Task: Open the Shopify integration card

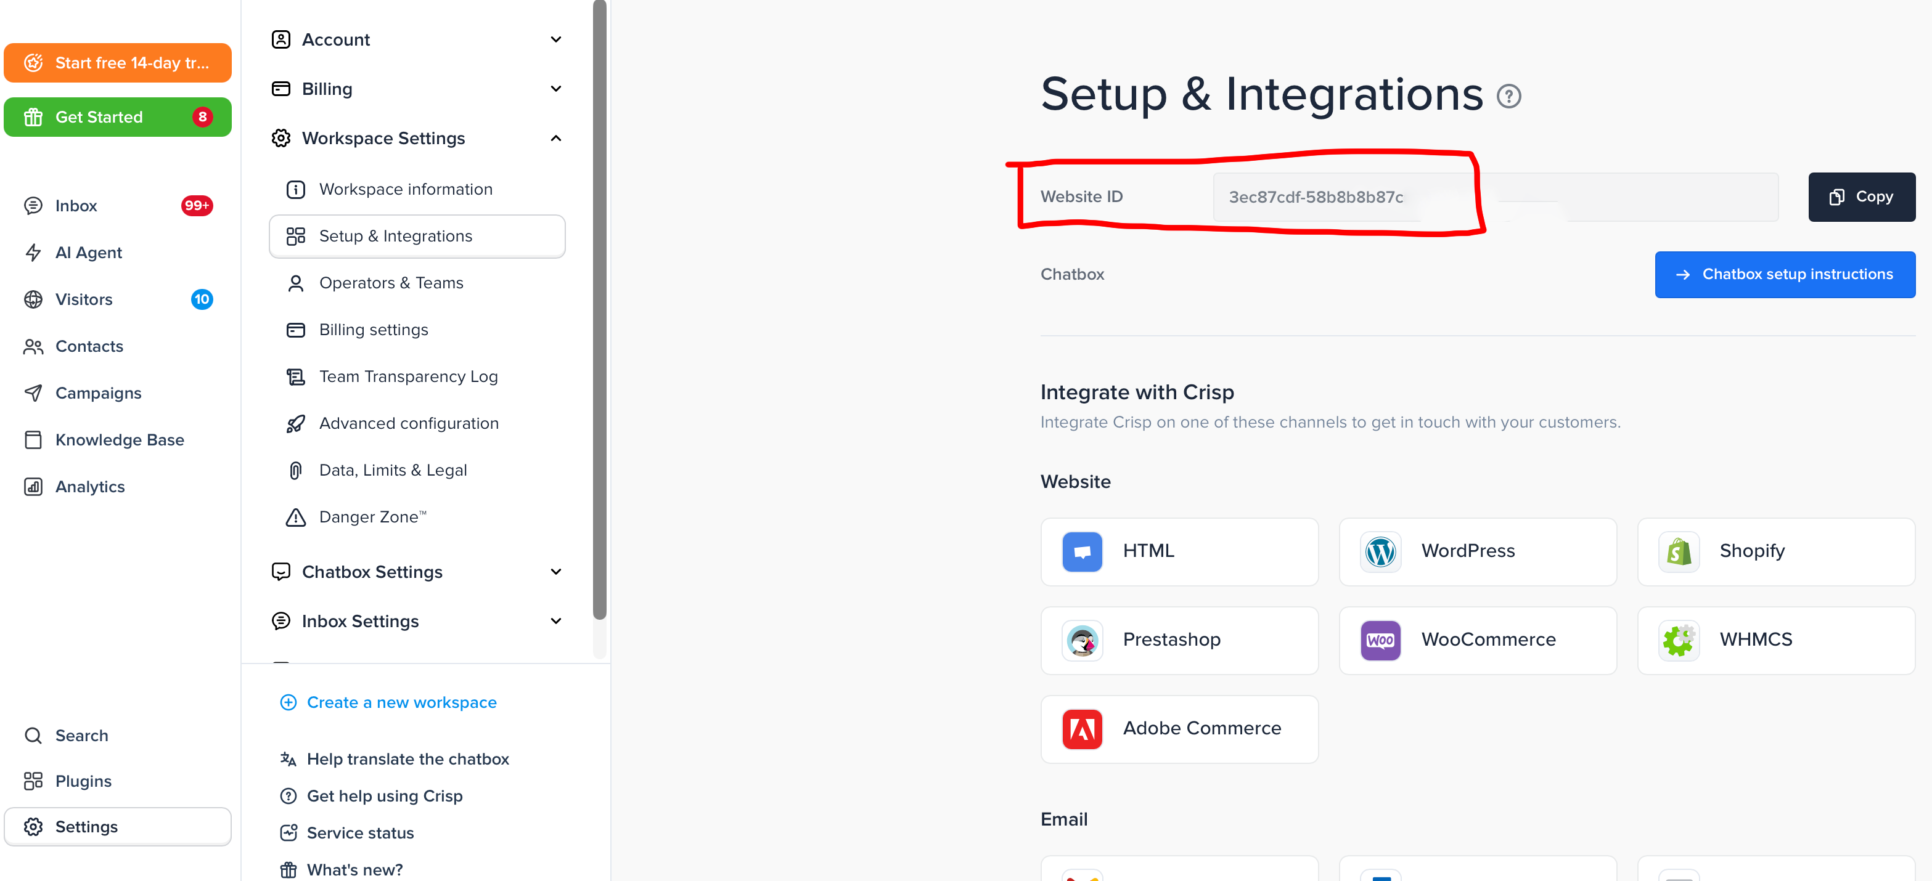Action: [1776, 551]
